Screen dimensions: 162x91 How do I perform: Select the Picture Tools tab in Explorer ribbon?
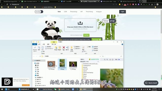(54, 44)
